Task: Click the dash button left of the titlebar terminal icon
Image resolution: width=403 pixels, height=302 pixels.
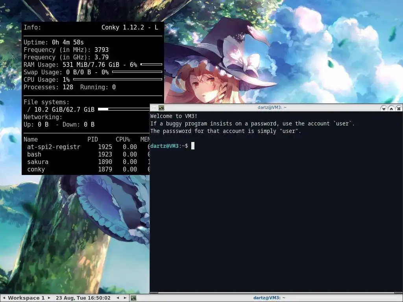Action: 154,108
